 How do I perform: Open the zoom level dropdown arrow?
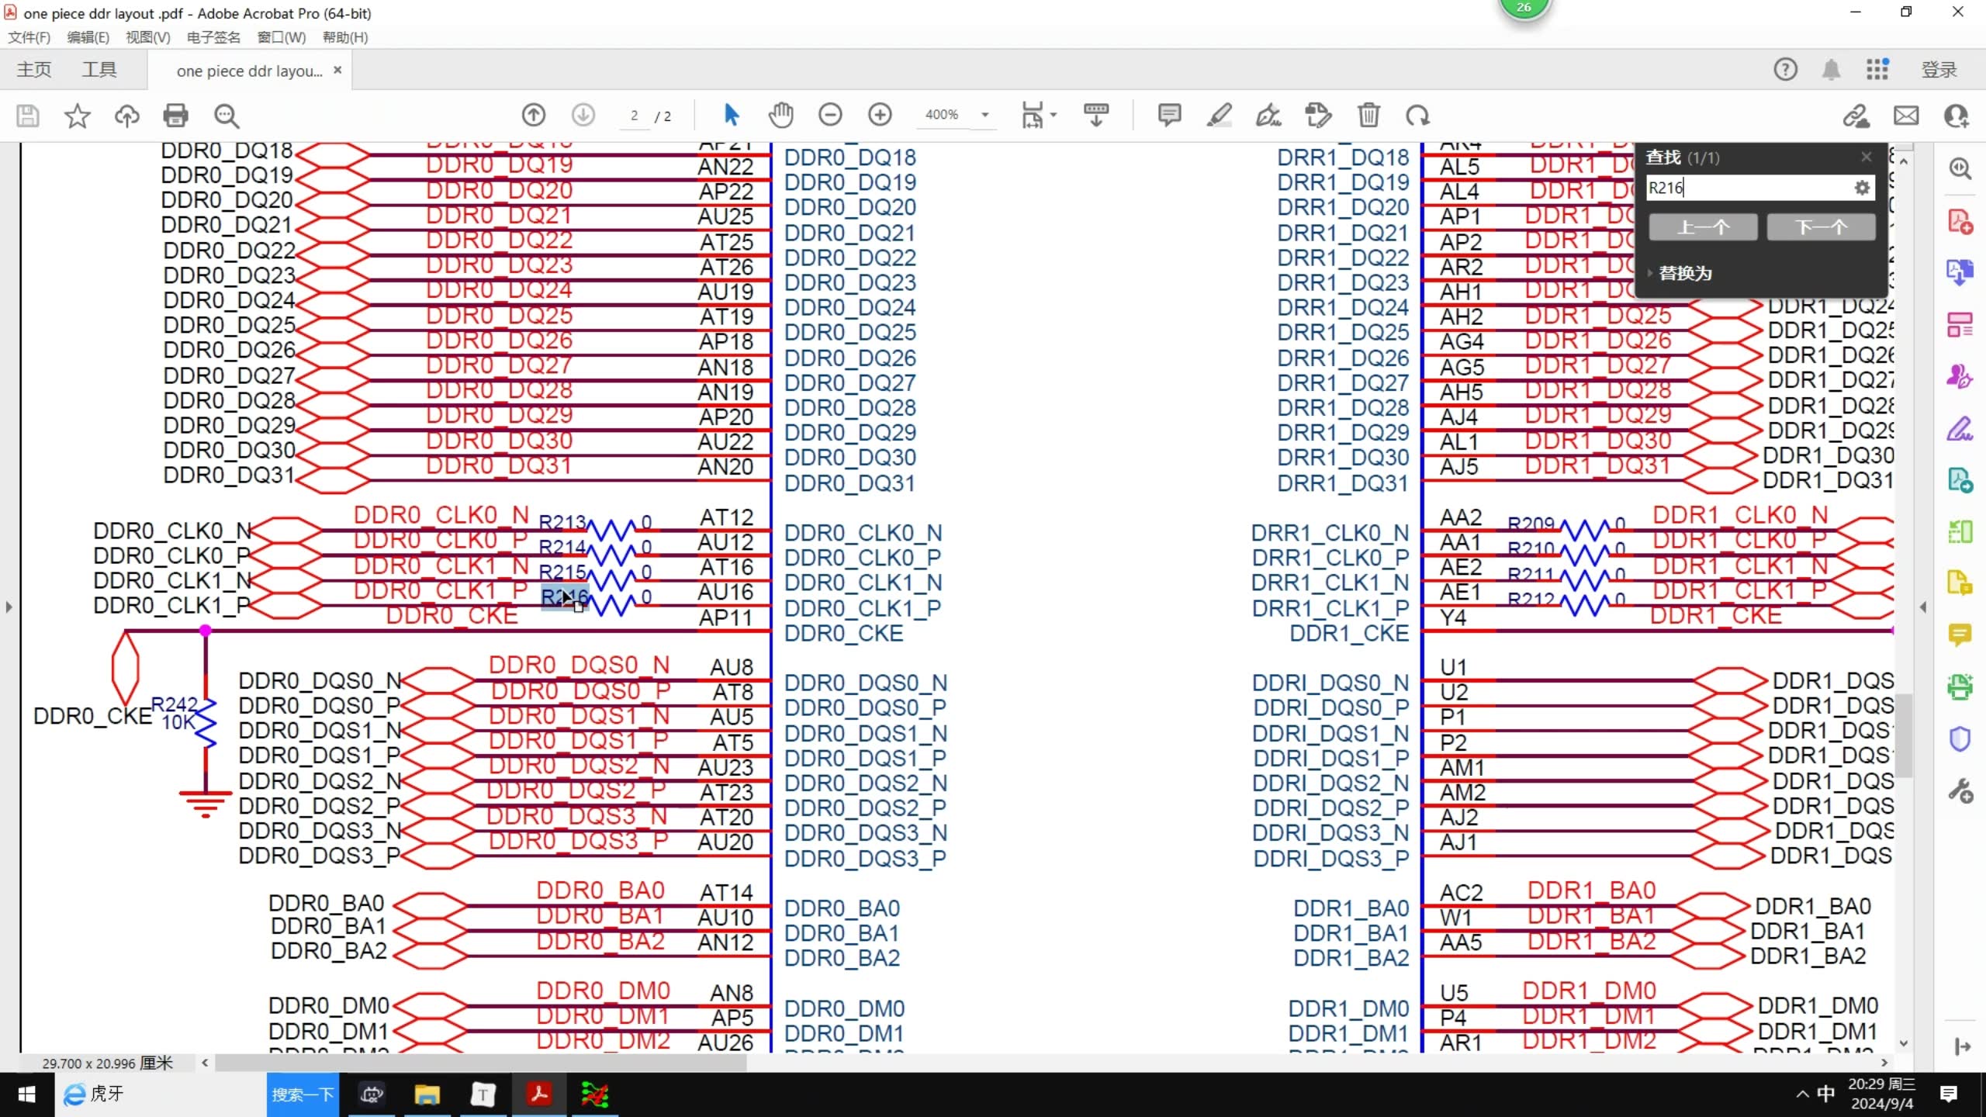985,115
